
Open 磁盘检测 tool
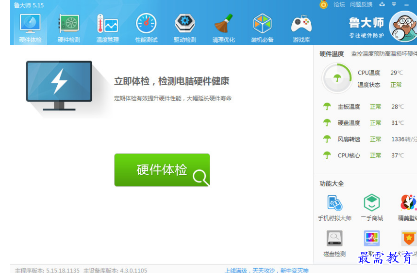[334, 244]
